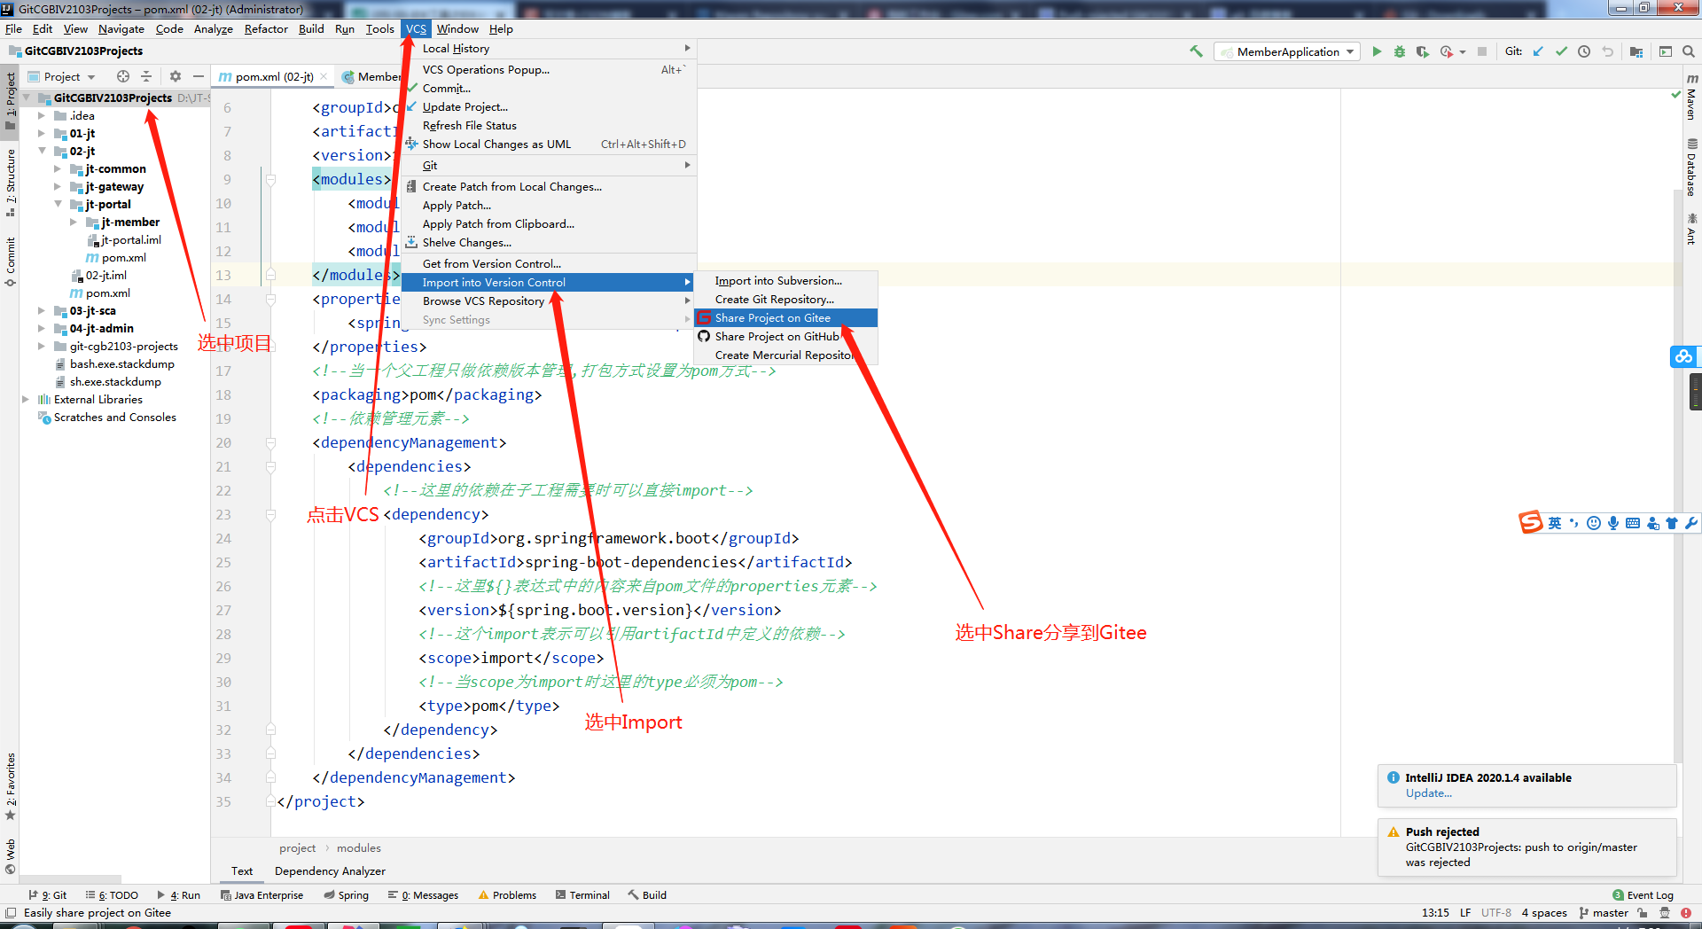Viewport: 1702px width, 929px height.
Task: Switch to Dependency Analyzer tab
Action: pyautogui.click(x=330, y=871)
